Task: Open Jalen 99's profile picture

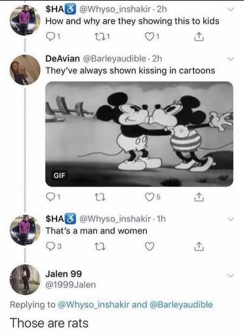Action: [23, 279]
